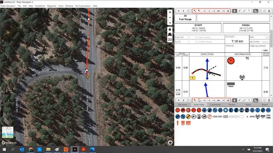Pick the TSD TIME icon in palette
Viewport: 273px width, 153px height.
(268, 116)
